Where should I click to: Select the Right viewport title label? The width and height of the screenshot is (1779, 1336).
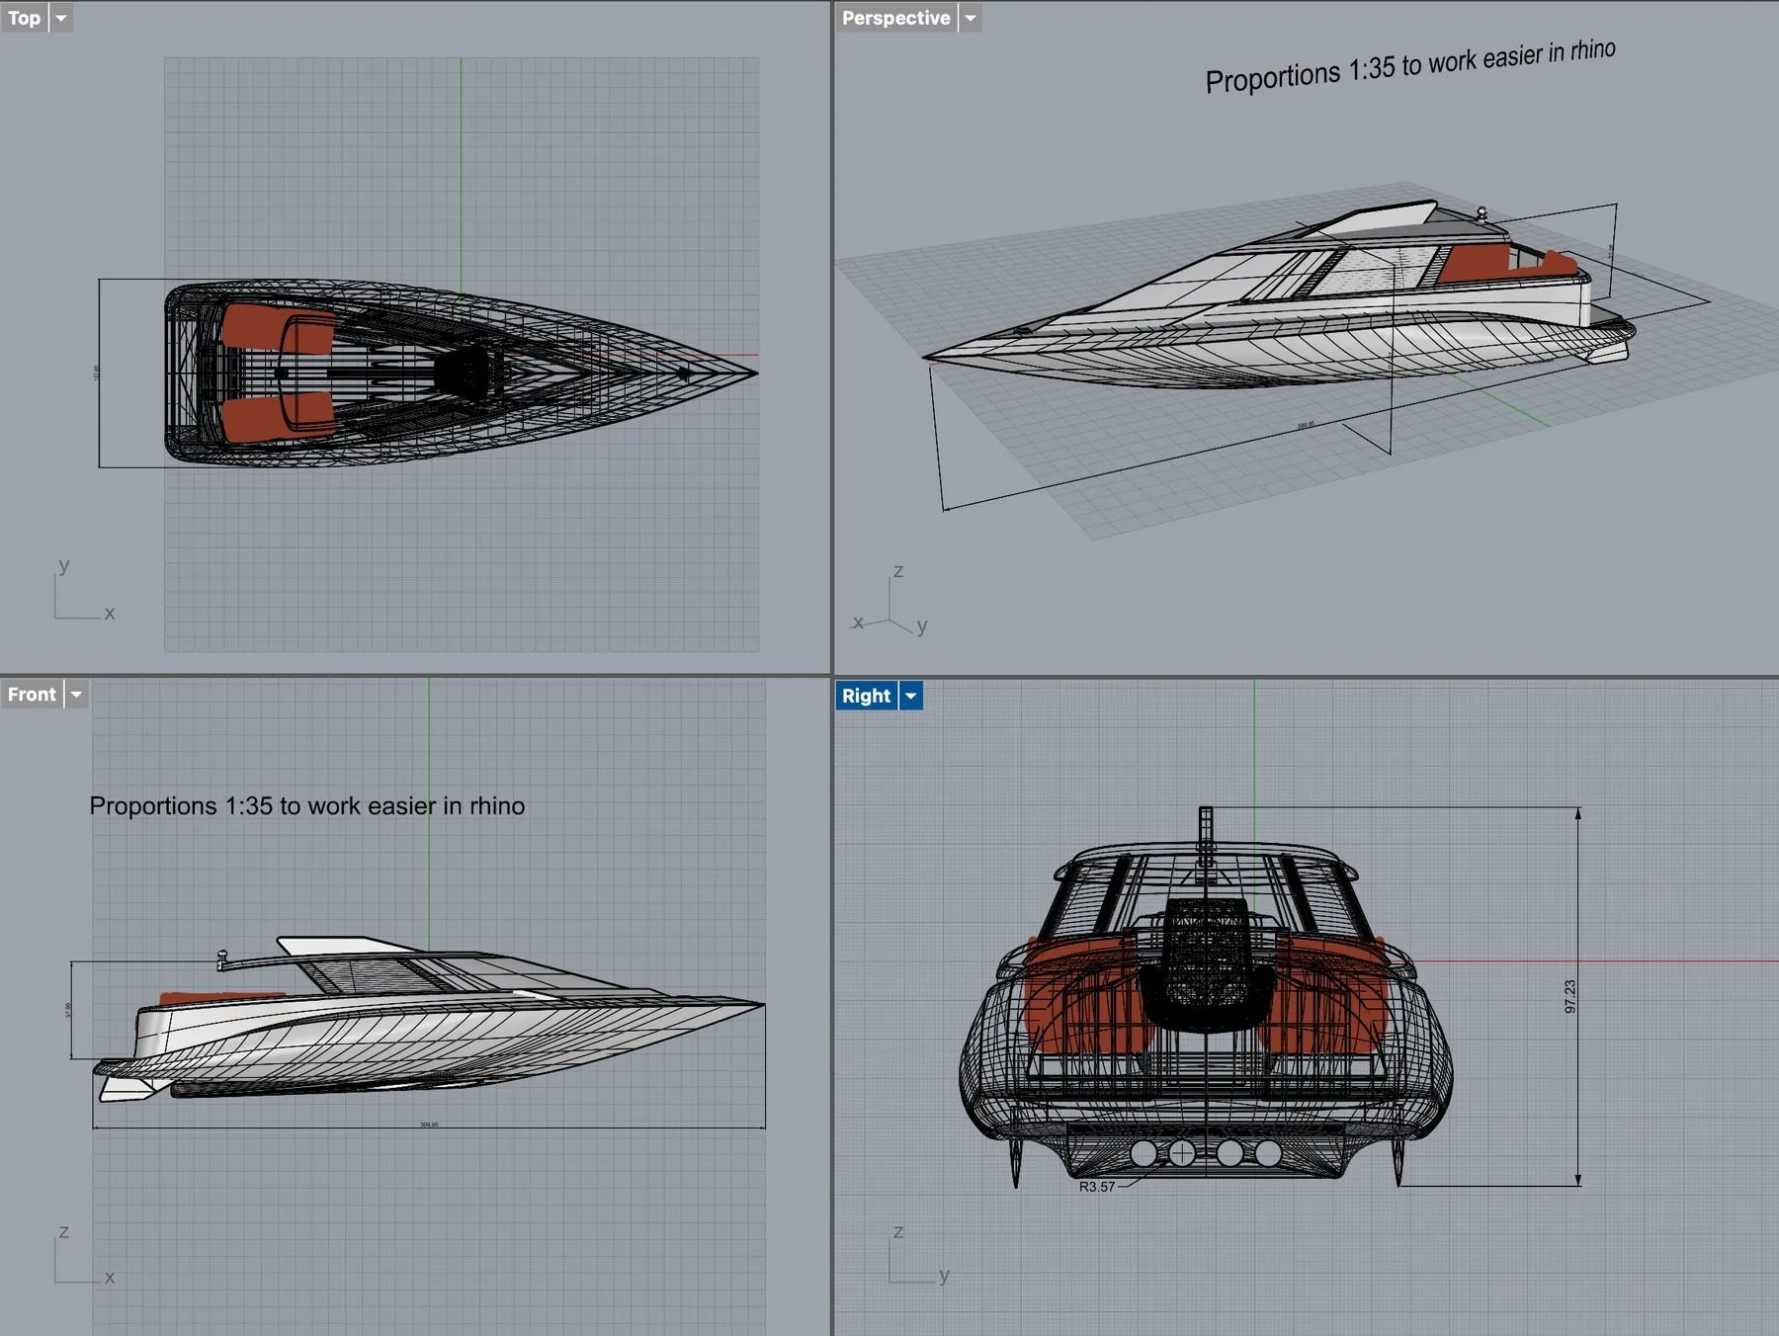(x=867, y=696)
